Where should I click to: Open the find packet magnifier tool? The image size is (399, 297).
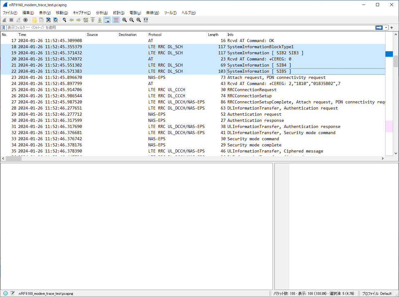point(64,20)
